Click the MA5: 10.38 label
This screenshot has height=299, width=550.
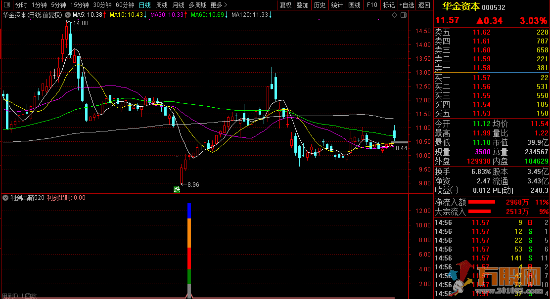click(88, 15)
